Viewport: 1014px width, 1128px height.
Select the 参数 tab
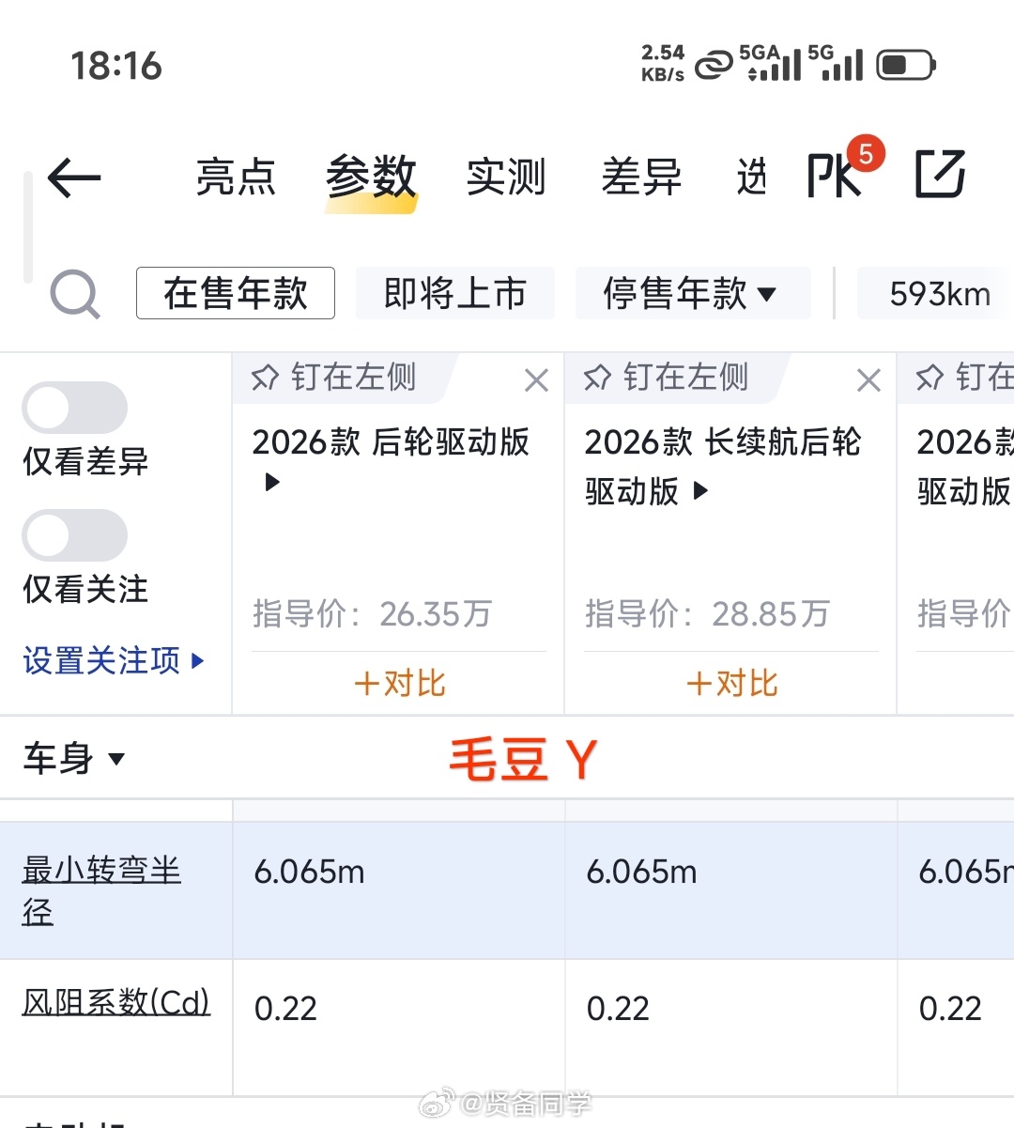coord(371,177)
